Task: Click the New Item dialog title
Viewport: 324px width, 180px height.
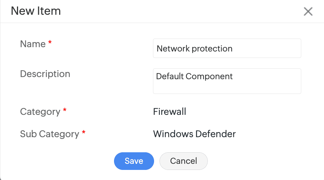Action: pyautogui.click(x=36, y=11)
